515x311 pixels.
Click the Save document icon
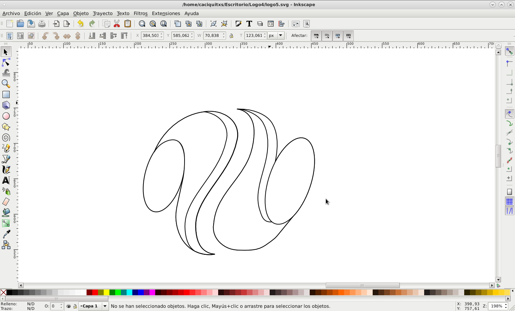click(31, 24)
